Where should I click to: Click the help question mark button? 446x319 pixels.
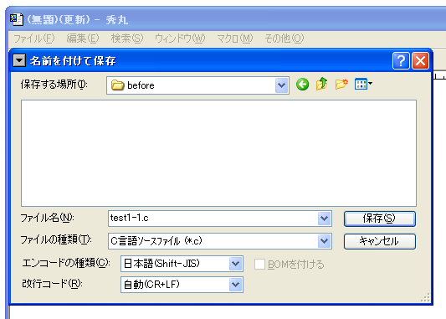point(401,60)
